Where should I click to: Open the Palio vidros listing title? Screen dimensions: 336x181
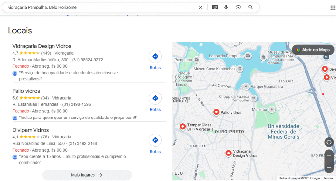coord(26,91)
